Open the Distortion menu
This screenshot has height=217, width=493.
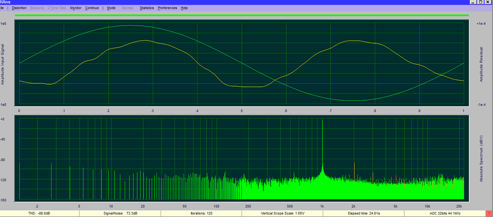[x=19, y=8]
